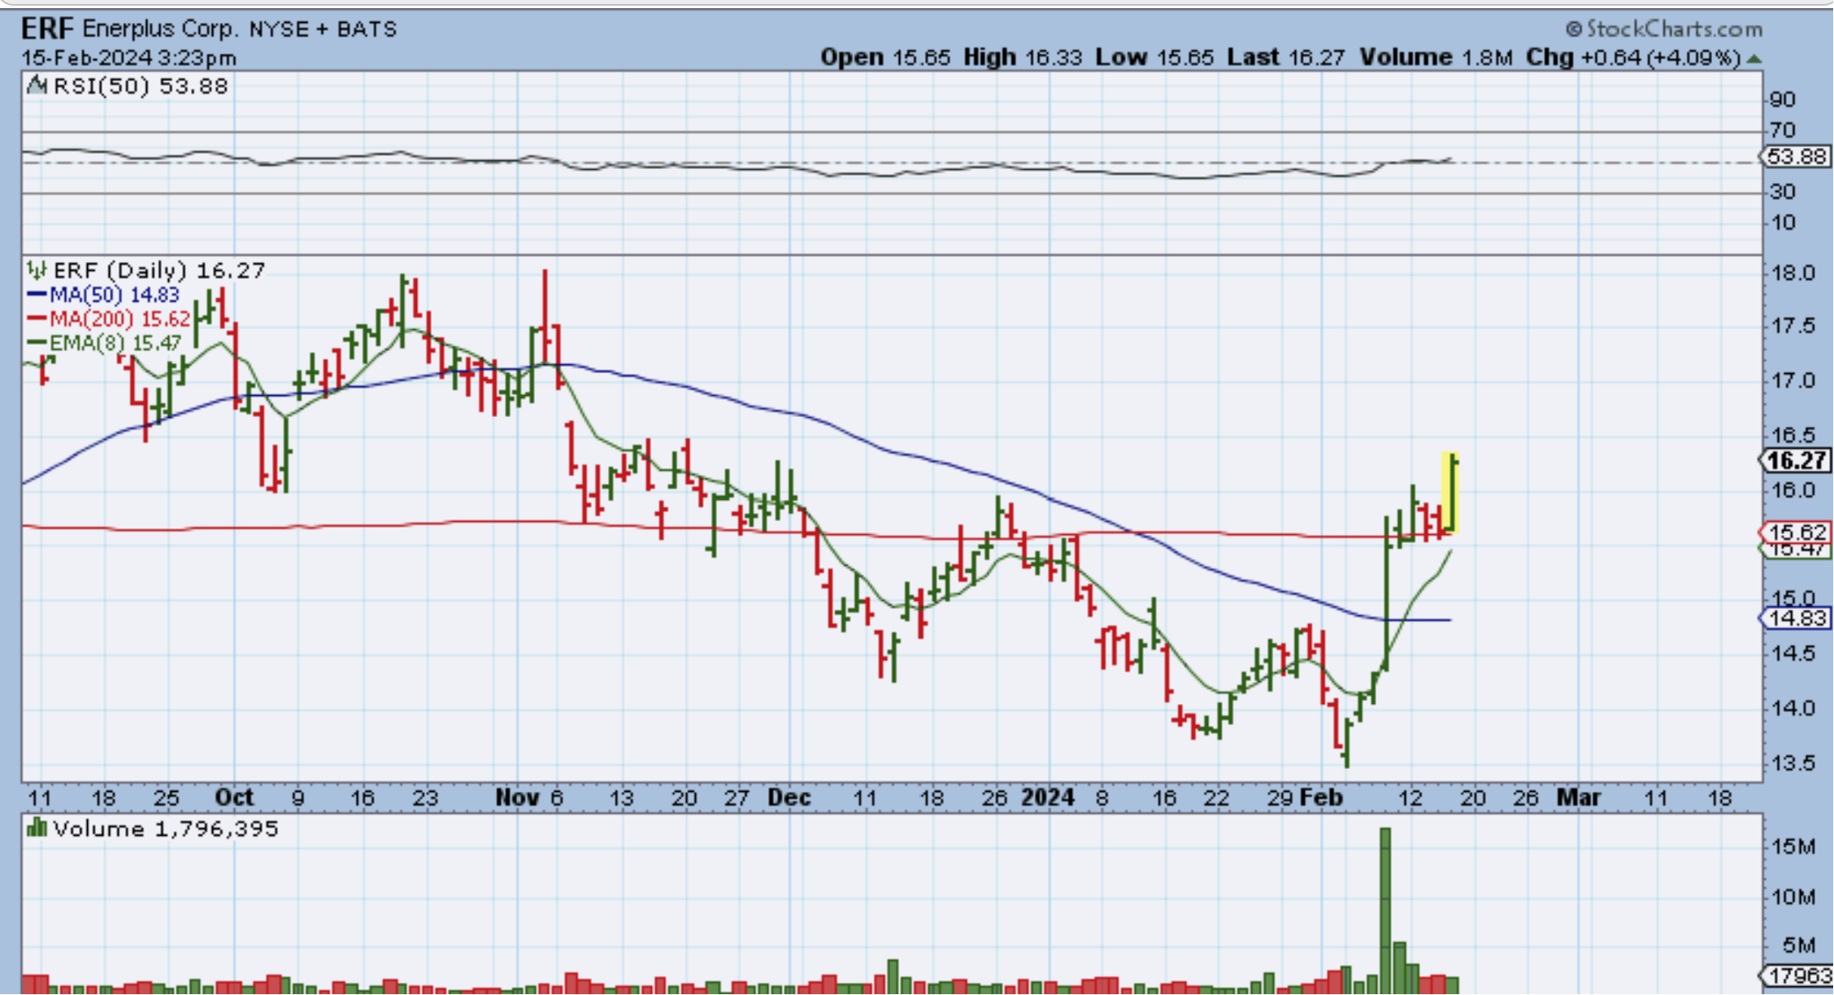Screen dimensions: 1834x995
Task: Click the yellow highlighted latest price bar
Action: pos(1450,493)
